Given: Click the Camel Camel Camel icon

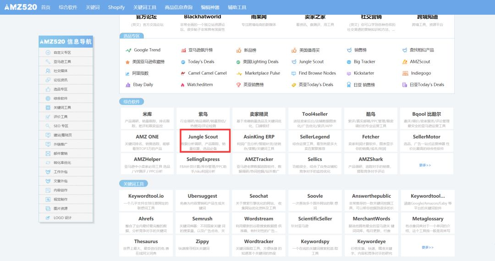Looking at the screenshot, I should pos(183,73).
